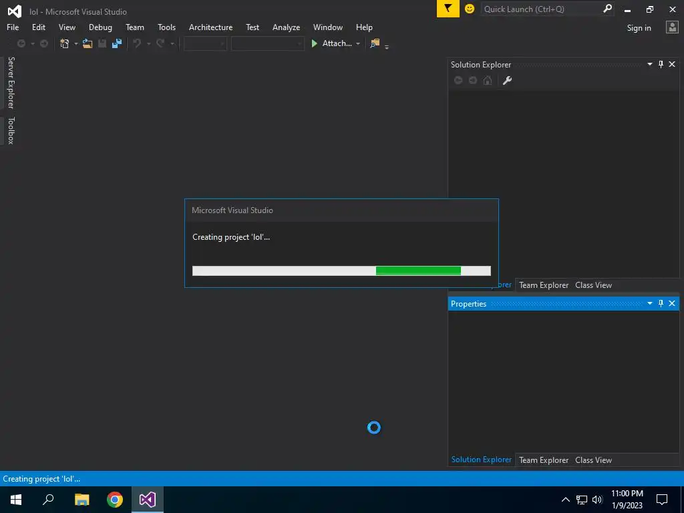The image size is (684, 513).
Task: Expand the Undo history dropdown
Action: click(x=149, y=43)
